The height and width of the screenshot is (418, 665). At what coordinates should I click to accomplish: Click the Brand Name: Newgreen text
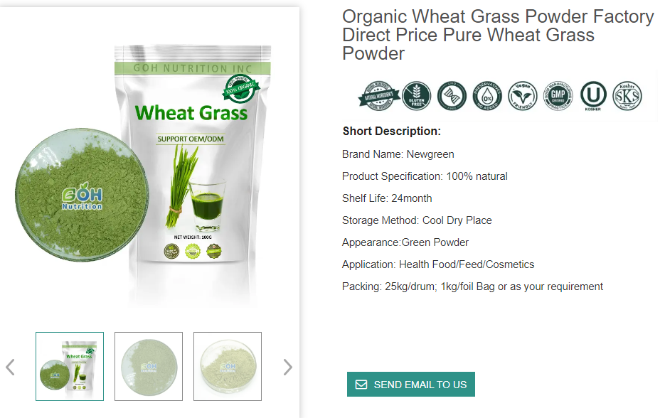tap(398, 154)
